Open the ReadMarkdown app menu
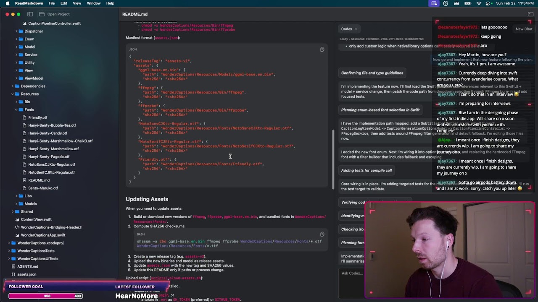The height and width of the screenshot is (302, 538). (x=29, y=3)
